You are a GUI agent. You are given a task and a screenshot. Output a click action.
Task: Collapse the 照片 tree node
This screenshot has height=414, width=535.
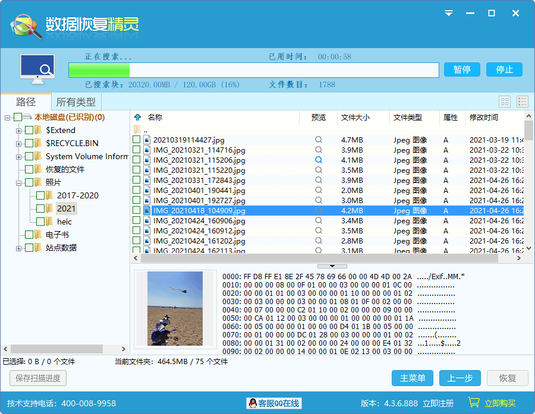19,183
